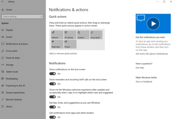Open Multitasking settings page
173x119 pixels.
[12, 79]
